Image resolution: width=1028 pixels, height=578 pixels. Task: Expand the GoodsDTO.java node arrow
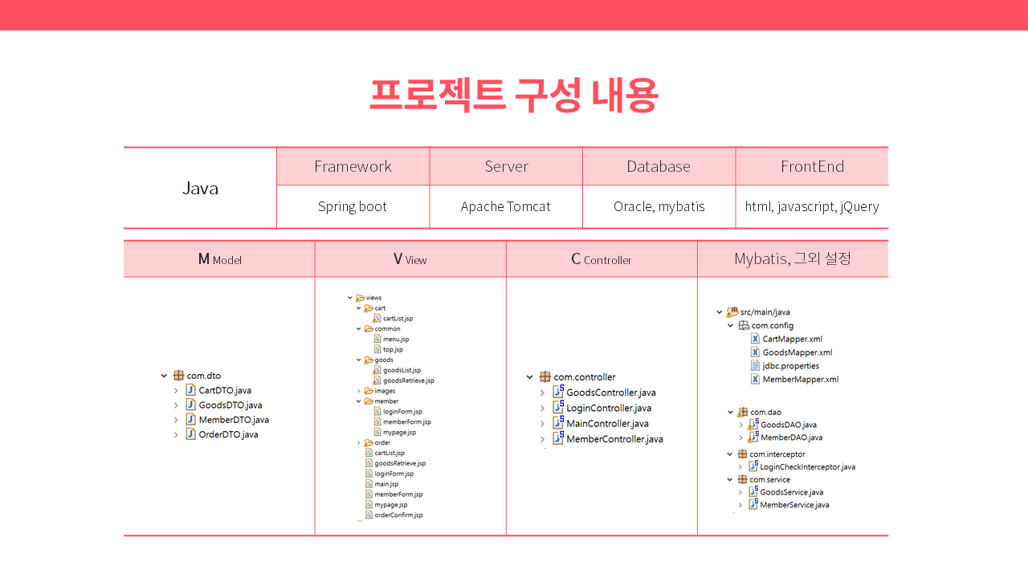[x=176, y=405]
